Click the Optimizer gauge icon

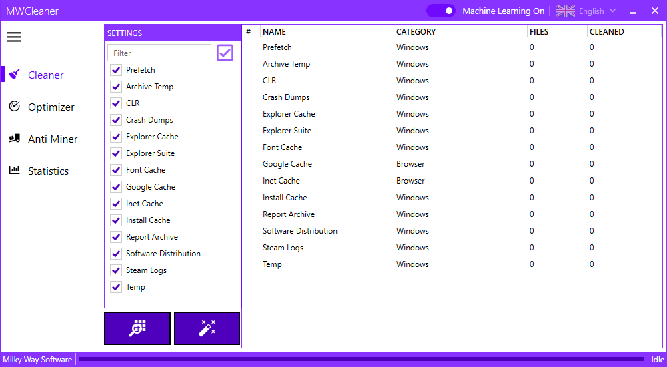tap(15, 107)
